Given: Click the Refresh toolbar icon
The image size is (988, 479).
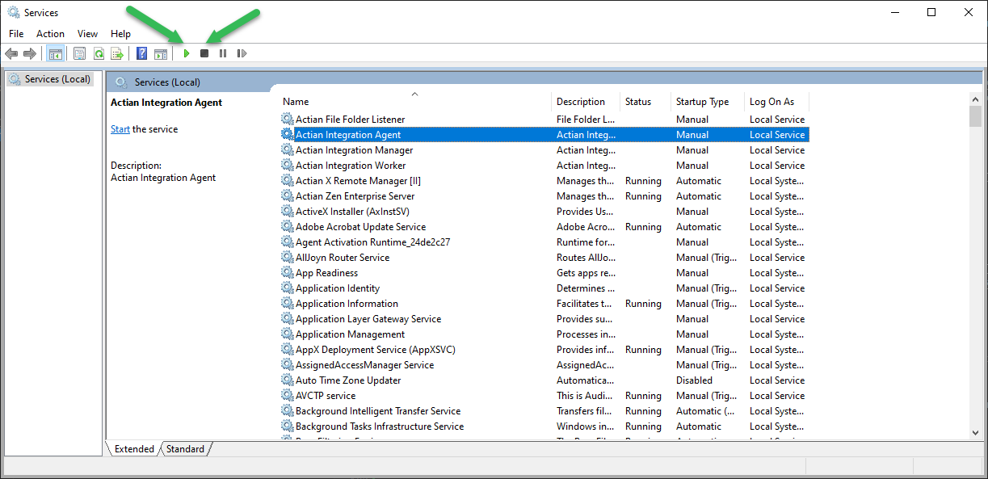Looking at the screenshot, I should 99,53.
